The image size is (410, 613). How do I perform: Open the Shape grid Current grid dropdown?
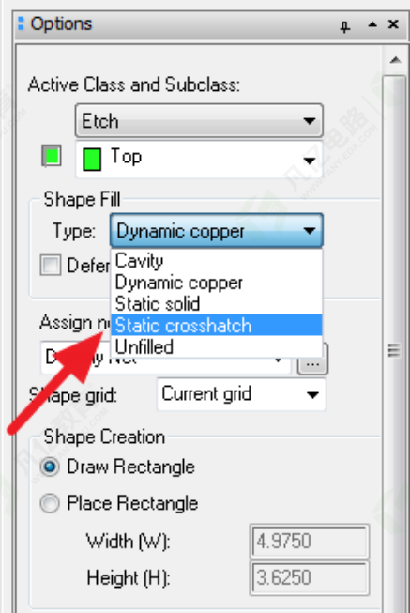coord(241,394)
